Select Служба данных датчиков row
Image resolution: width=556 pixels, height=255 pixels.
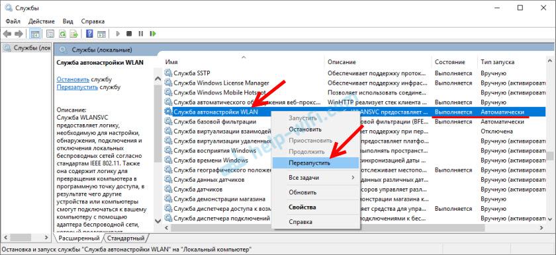coord(355,179)
